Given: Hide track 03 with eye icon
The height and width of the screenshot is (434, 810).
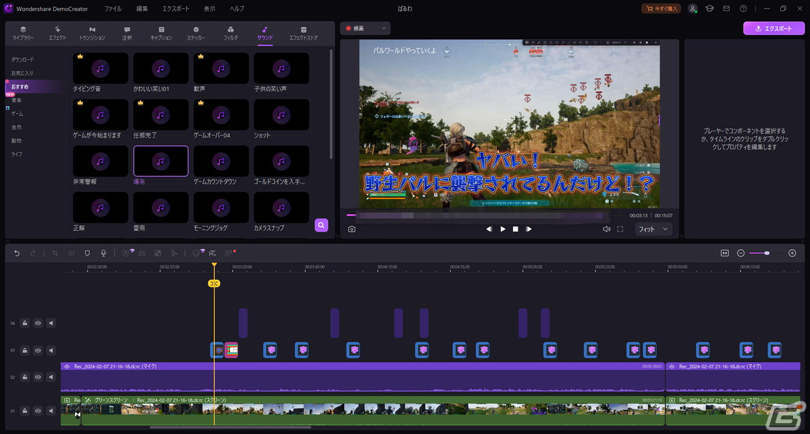Looking at the screenshot, I should pyautogui.click(x=38, y=350).
